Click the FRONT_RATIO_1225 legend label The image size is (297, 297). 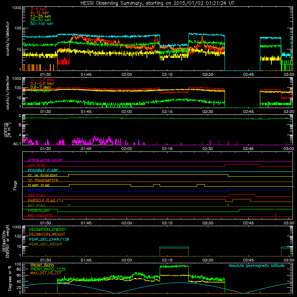pos(48,269)
